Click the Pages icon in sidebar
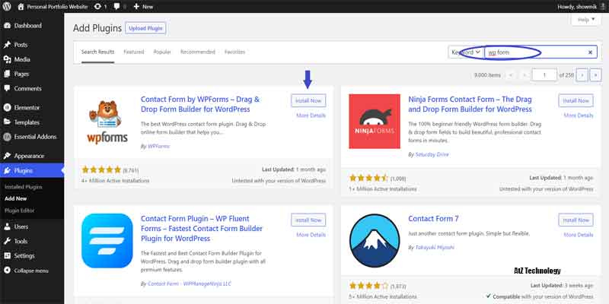 click(x=8, y=74)
